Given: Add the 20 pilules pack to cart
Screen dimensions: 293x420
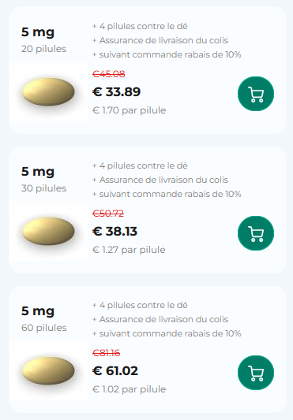Looking at the screenshot, I should coord(256,94).
